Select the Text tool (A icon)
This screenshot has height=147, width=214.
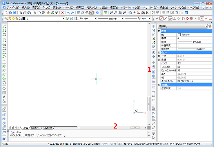click(4, 97)
